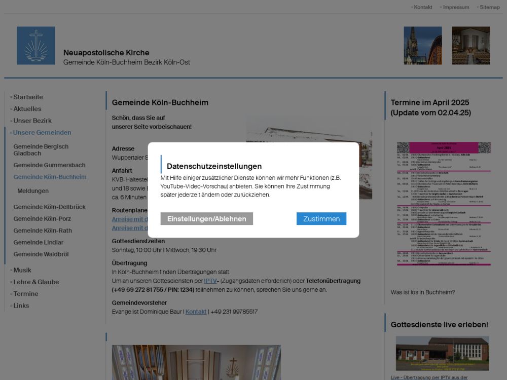Open the church interior header image
This screenshot has width=507, height=380.
pyautogui.click(x=471, y=46)
